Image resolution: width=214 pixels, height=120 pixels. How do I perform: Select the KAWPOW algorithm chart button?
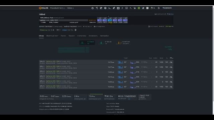point(123,43)
